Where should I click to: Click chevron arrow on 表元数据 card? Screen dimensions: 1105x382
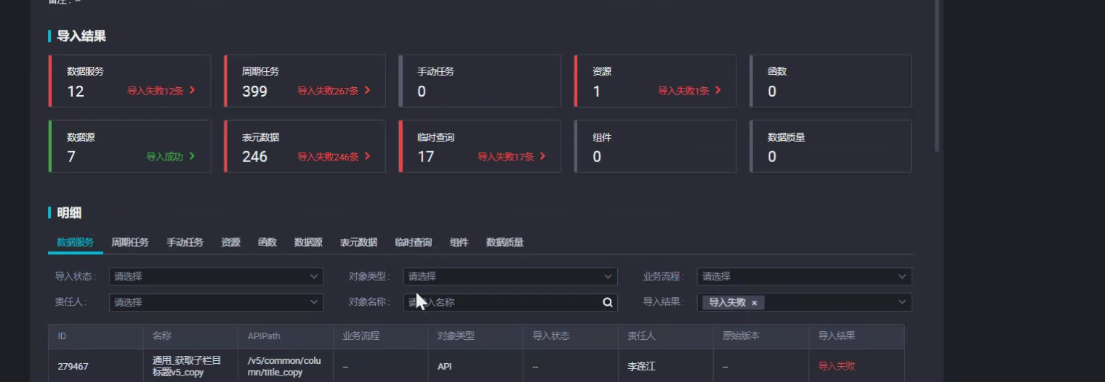[x=367, y=156]
